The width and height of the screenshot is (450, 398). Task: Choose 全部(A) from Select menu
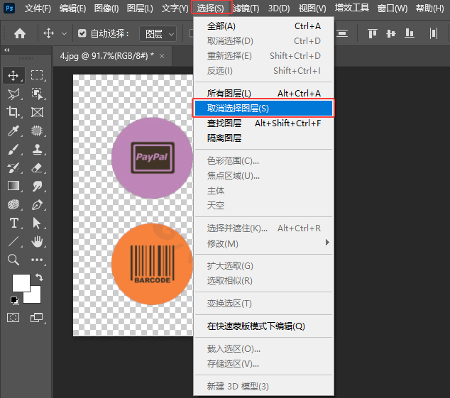[x=263, y=26]
